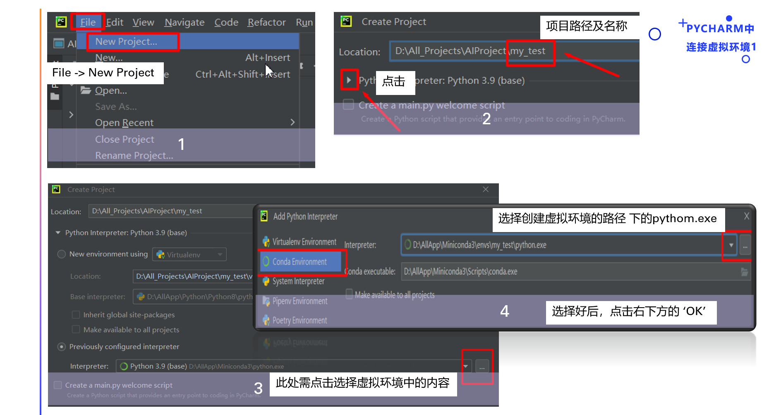This screenshot has width=781, height=415.
Task: Click the ... browse button next to Interpreter
Action: pyautogui.click(x=482, y=367)
